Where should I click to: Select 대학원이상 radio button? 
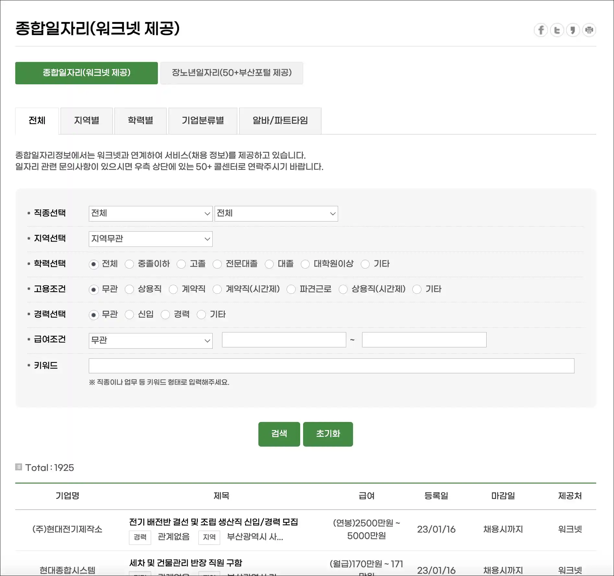(x=305, y=264)
